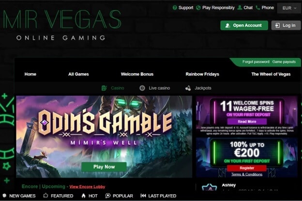The image size is (302, 201).
Task: Filter by New Games icon
Action: point(4,196)
